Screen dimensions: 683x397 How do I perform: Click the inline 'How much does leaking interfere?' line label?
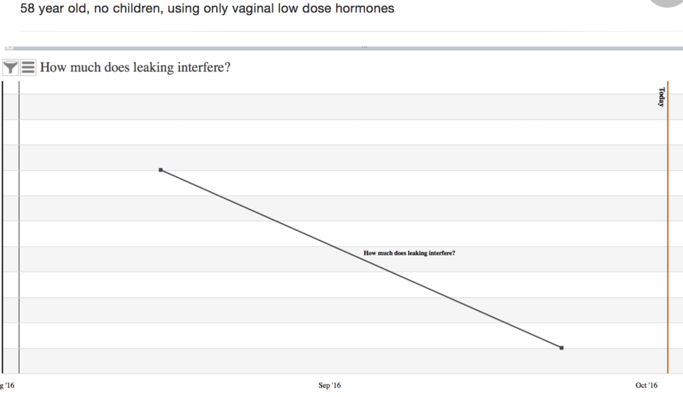tap(409, 253)
